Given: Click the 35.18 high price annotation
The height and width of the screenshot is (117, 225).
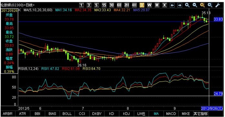Looking at the screenshot, I should [x=206, y=13].
